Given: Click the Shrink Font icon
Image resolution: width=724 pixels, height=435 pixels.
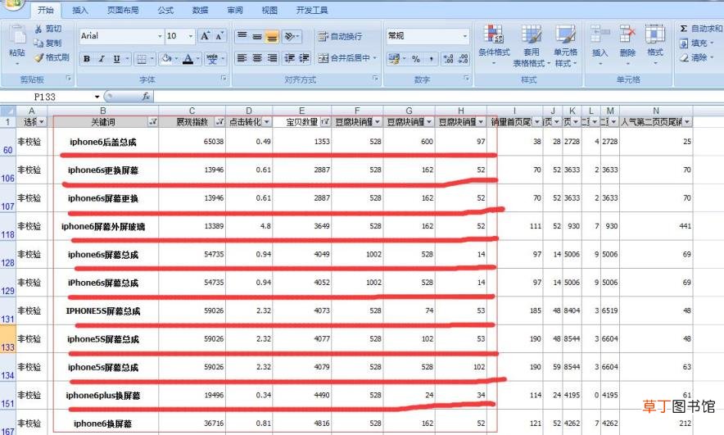Looking at the screenshot, I should click(x=219, y=36).
